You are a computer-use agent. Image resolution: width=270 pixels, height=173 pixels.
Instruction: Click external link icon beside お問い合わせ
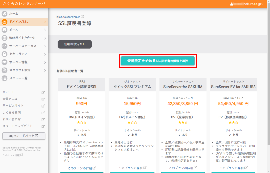(x=43, y=119)
